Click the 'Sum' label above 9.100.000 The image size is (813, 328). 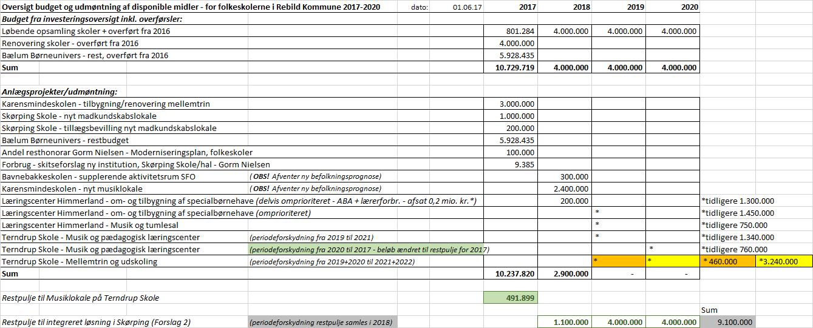tap(709, 310)
